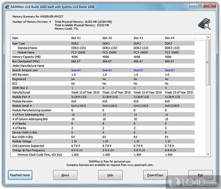This screenshot has width=221, height=189.
Task: Select the # of Ranks row label
Action: pyautogui.click(x=19, y=128)
